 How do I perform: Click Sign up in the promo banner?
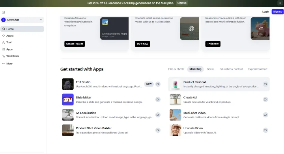tap(182, 3)
